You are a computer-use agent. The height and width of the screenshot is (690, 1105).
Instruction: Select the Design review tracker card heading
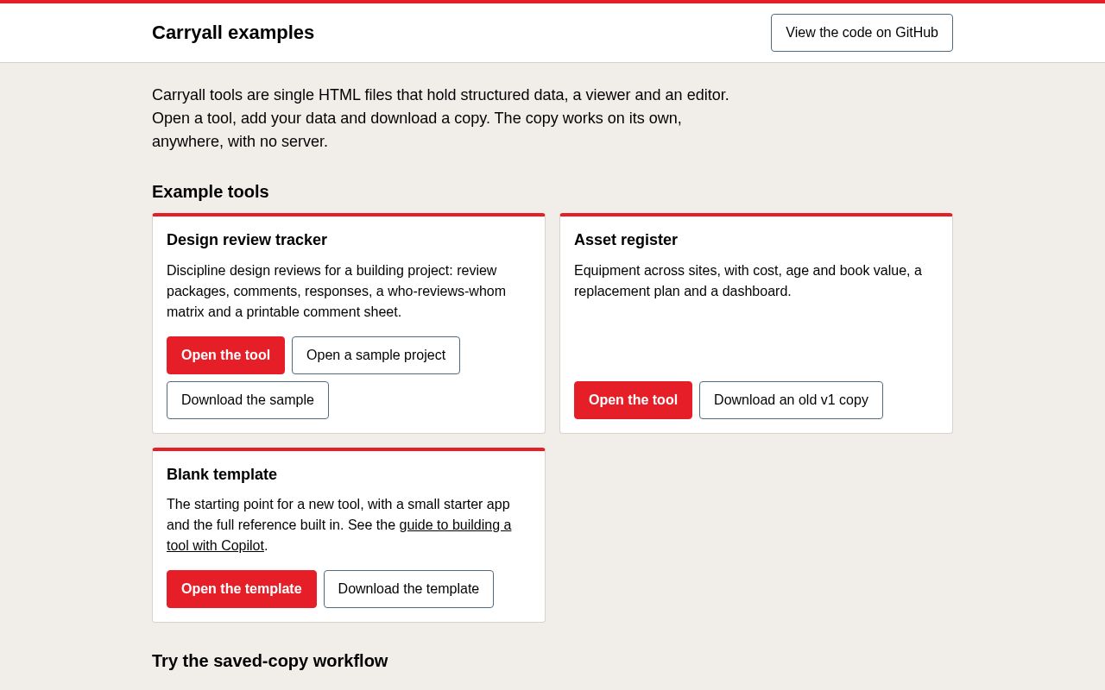pos(247,240)
